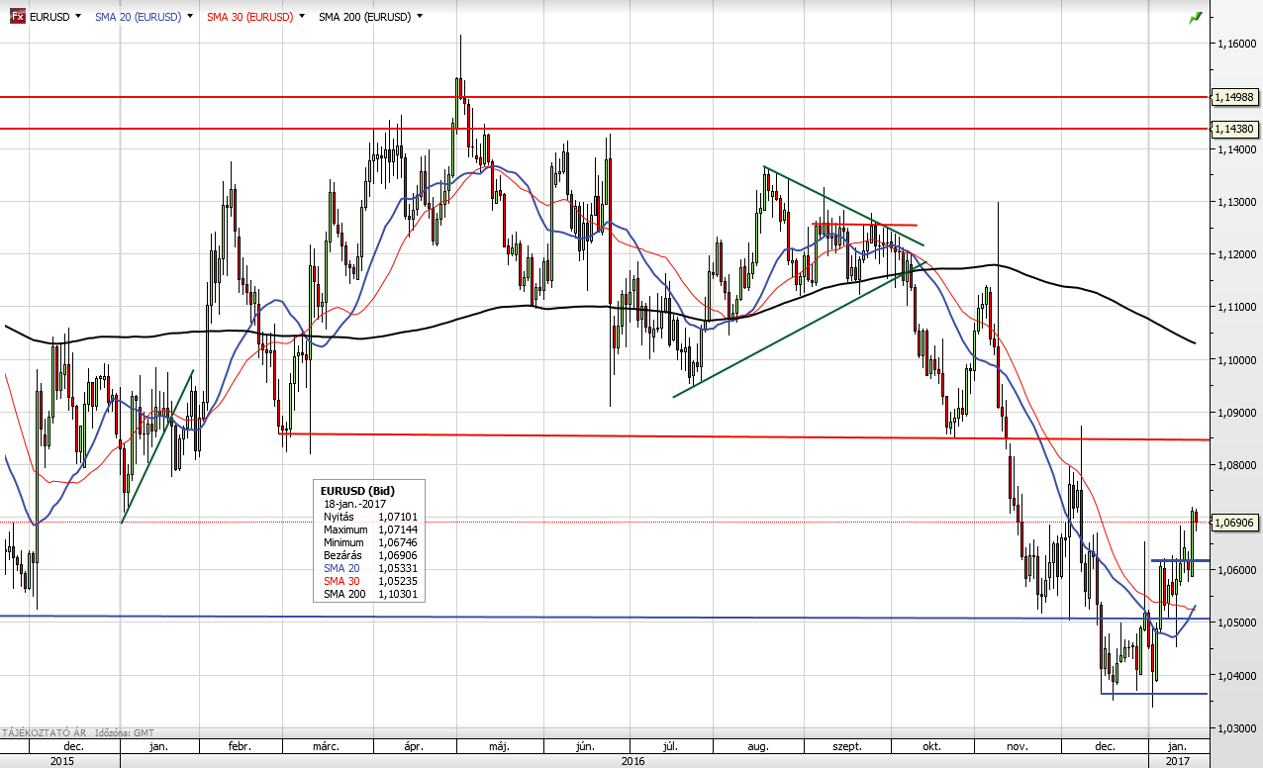Click the SMA 200 1,10301 row
The image size is (1263, 768).
point(369,594)
